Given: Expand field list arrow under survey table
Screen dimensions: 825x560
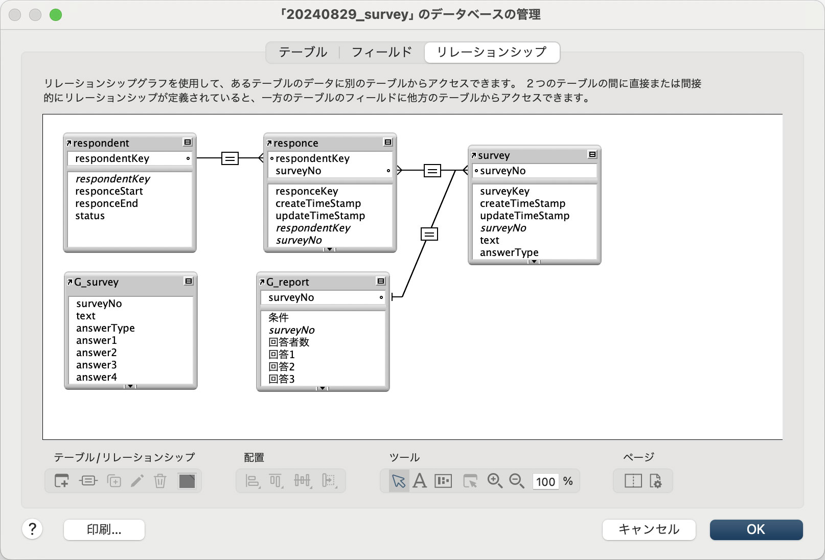Looking at the screenshot, I should tap(534, 262).
